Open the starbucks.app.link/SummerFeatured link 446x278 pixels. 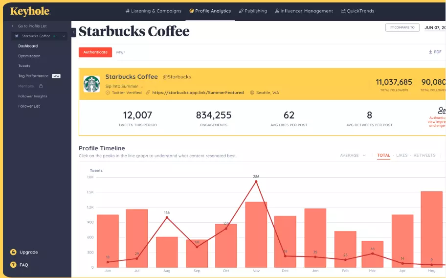(198, 93)
